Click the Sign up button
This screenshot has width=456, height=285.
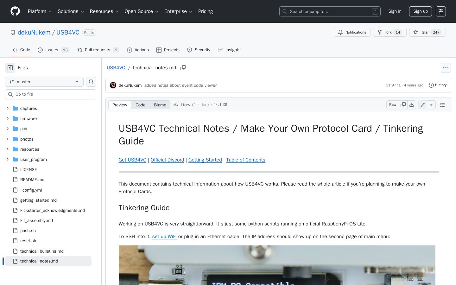click(421, 11)
